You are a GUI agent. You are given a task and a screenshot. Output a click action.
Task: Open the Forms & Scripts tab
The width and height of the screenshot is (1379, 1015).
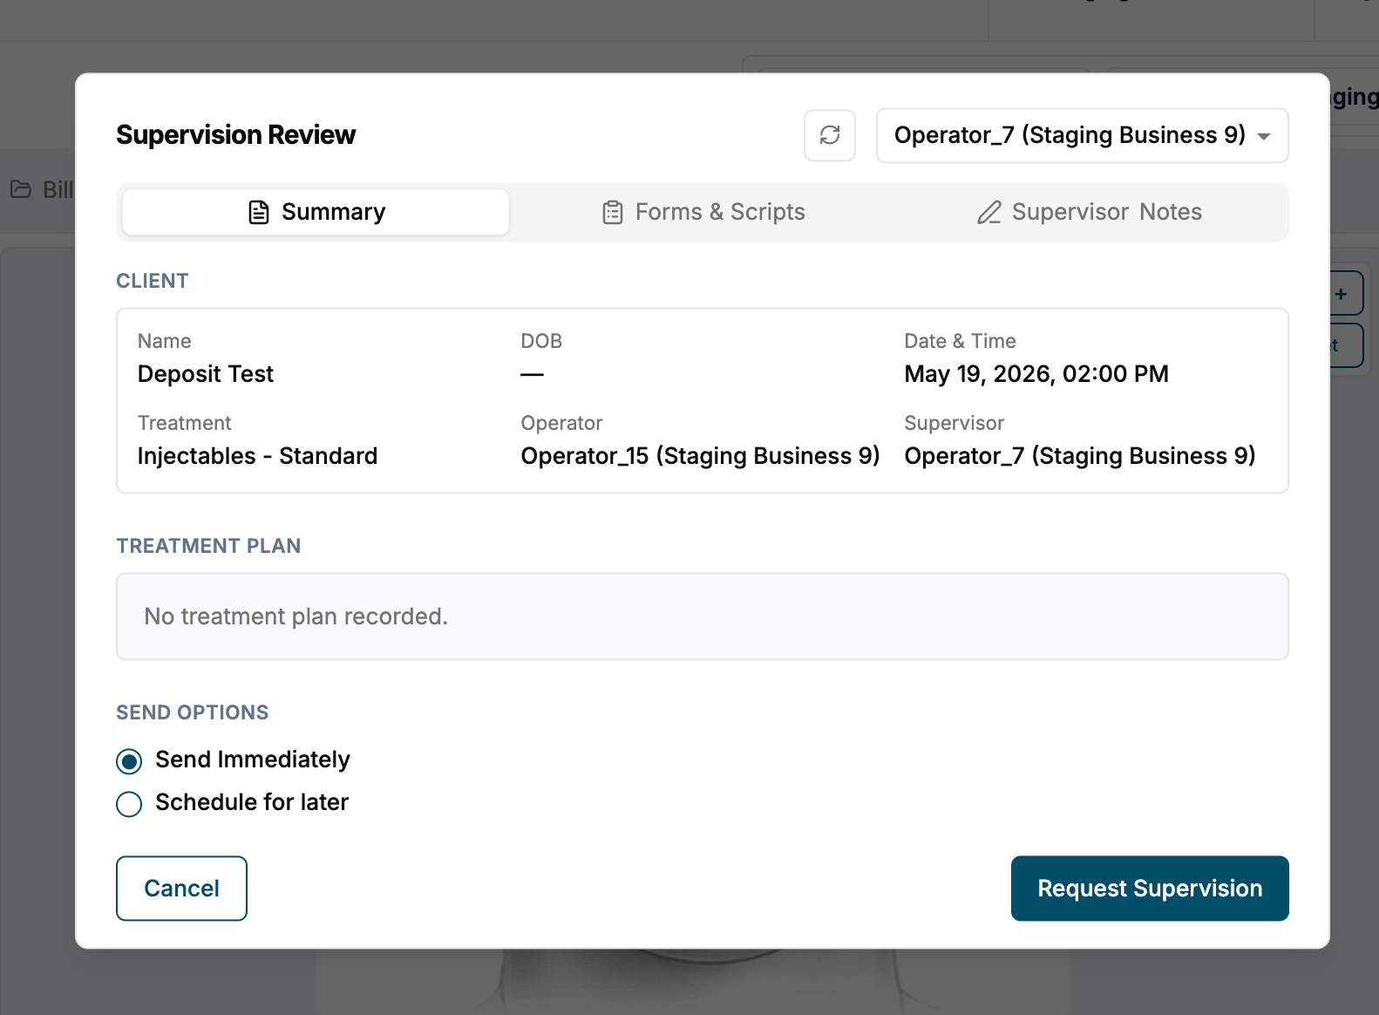(703, 212)
